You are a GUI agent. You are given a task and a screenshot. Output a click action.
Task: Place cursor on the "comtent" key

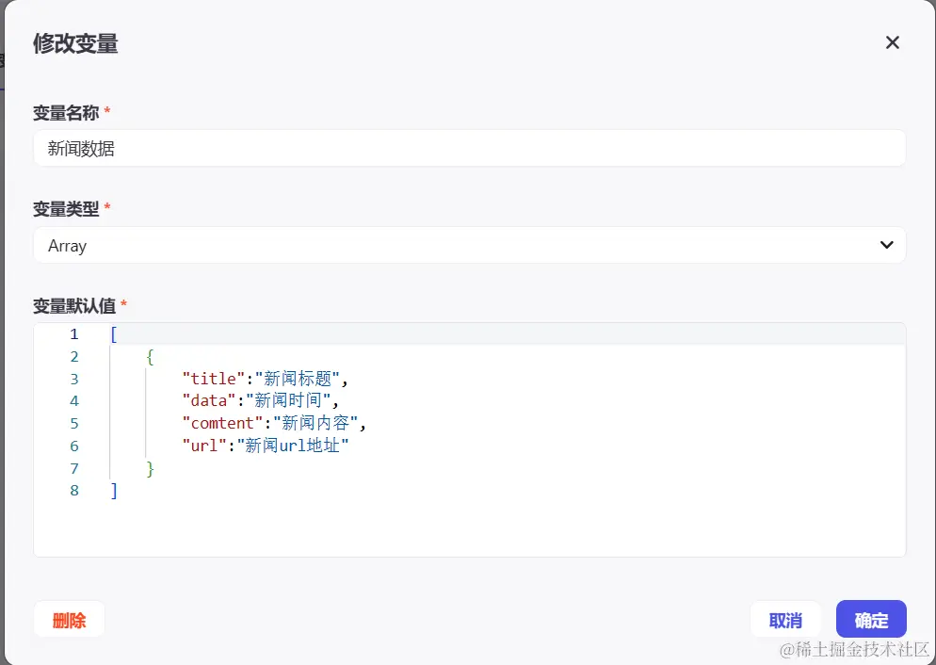click(x=222, y=424)
